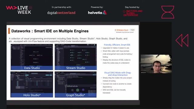Click the 'A collection of visual programming environment' paragraph
The image size is (194, 109).
(68, 40)
